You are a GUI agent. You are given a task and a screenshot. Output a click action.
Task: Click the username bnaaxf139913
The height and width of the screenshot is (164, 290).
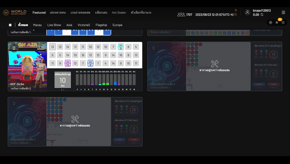(262, 10)
